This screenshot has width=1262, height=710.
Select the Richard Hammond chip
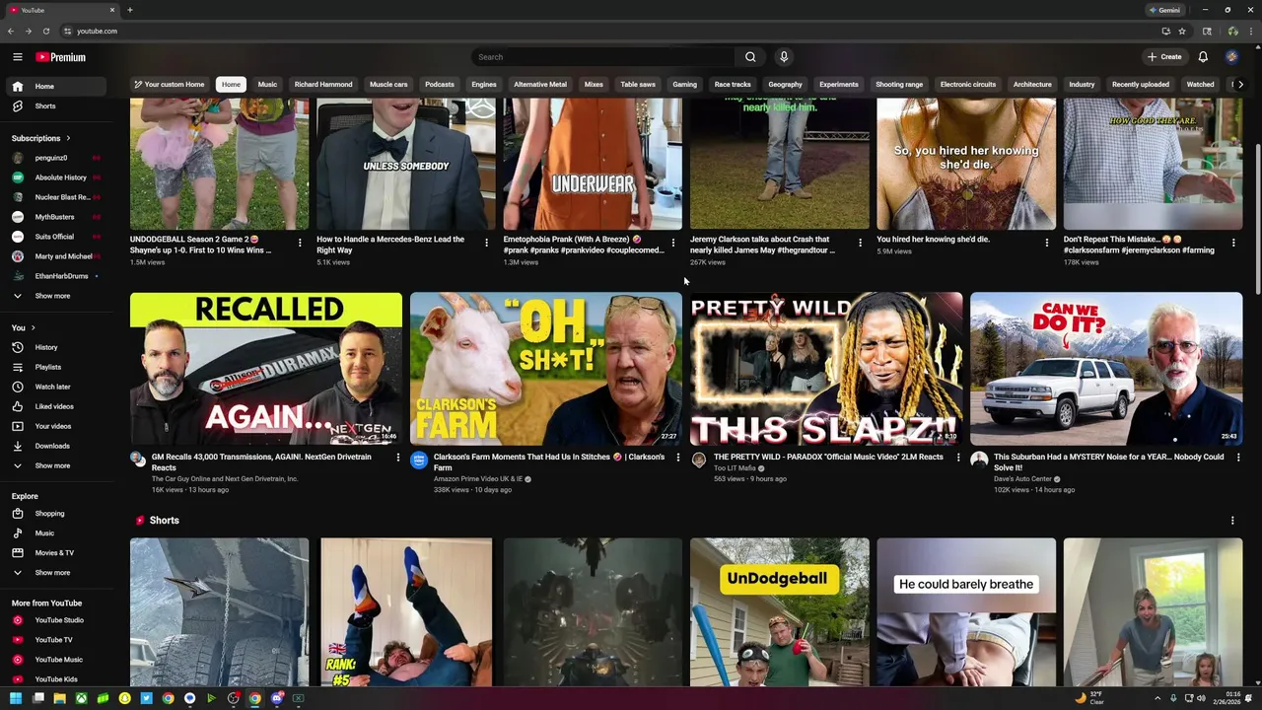(323, 85)
